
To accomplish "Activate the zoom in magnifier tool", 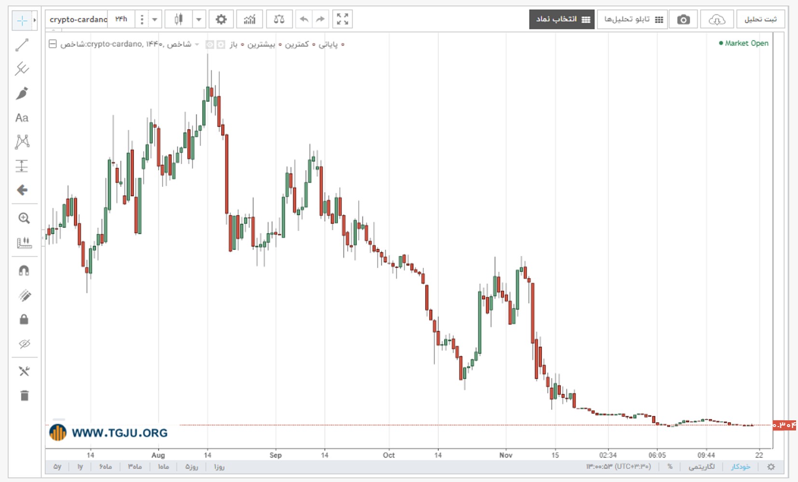I will (24, 218).
